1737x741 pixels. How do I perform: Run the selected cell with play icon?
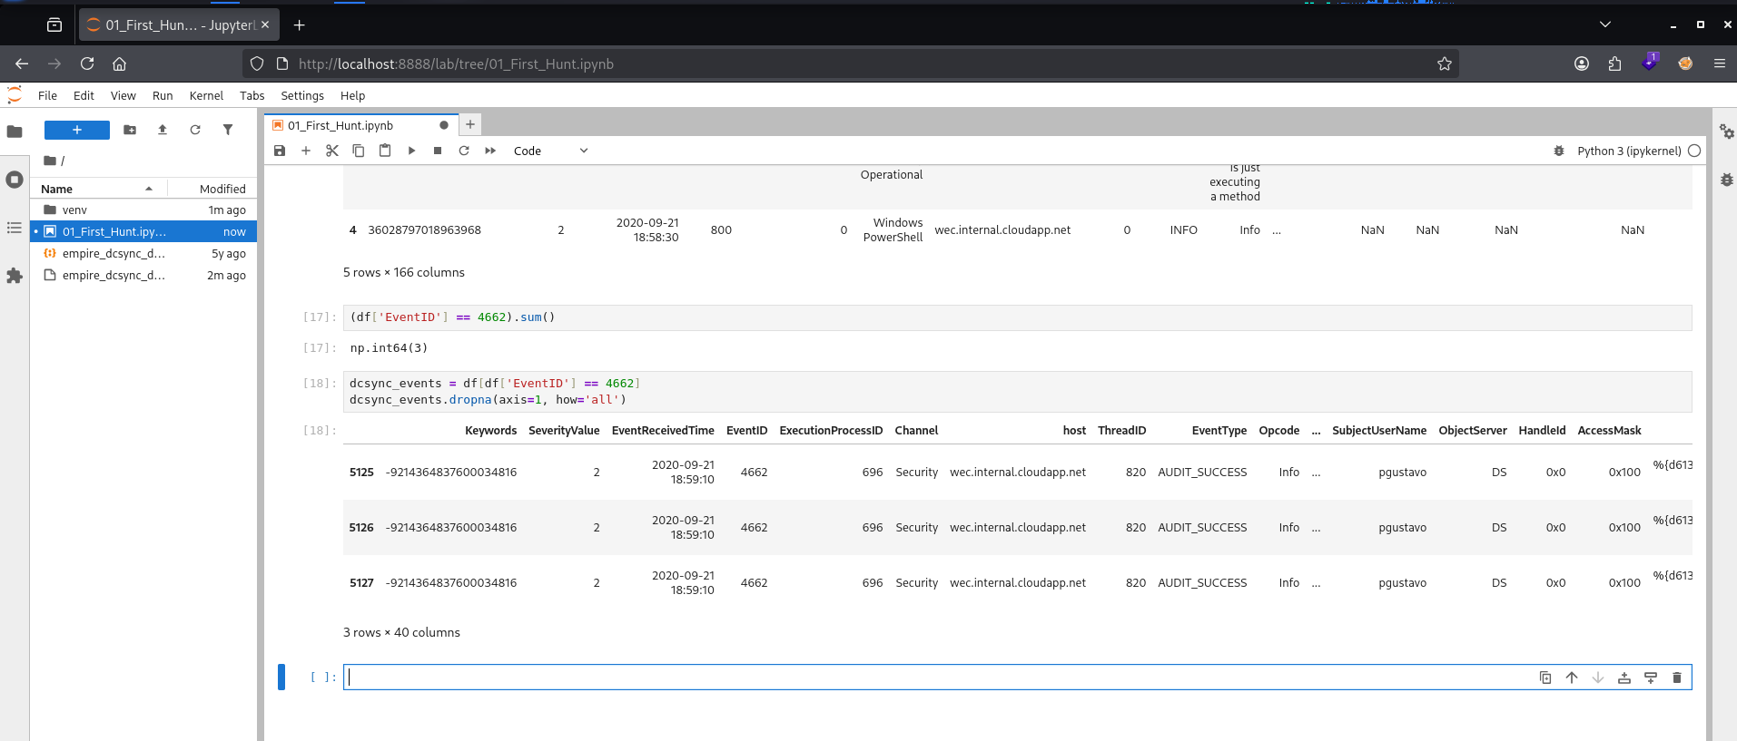[411, 151]
